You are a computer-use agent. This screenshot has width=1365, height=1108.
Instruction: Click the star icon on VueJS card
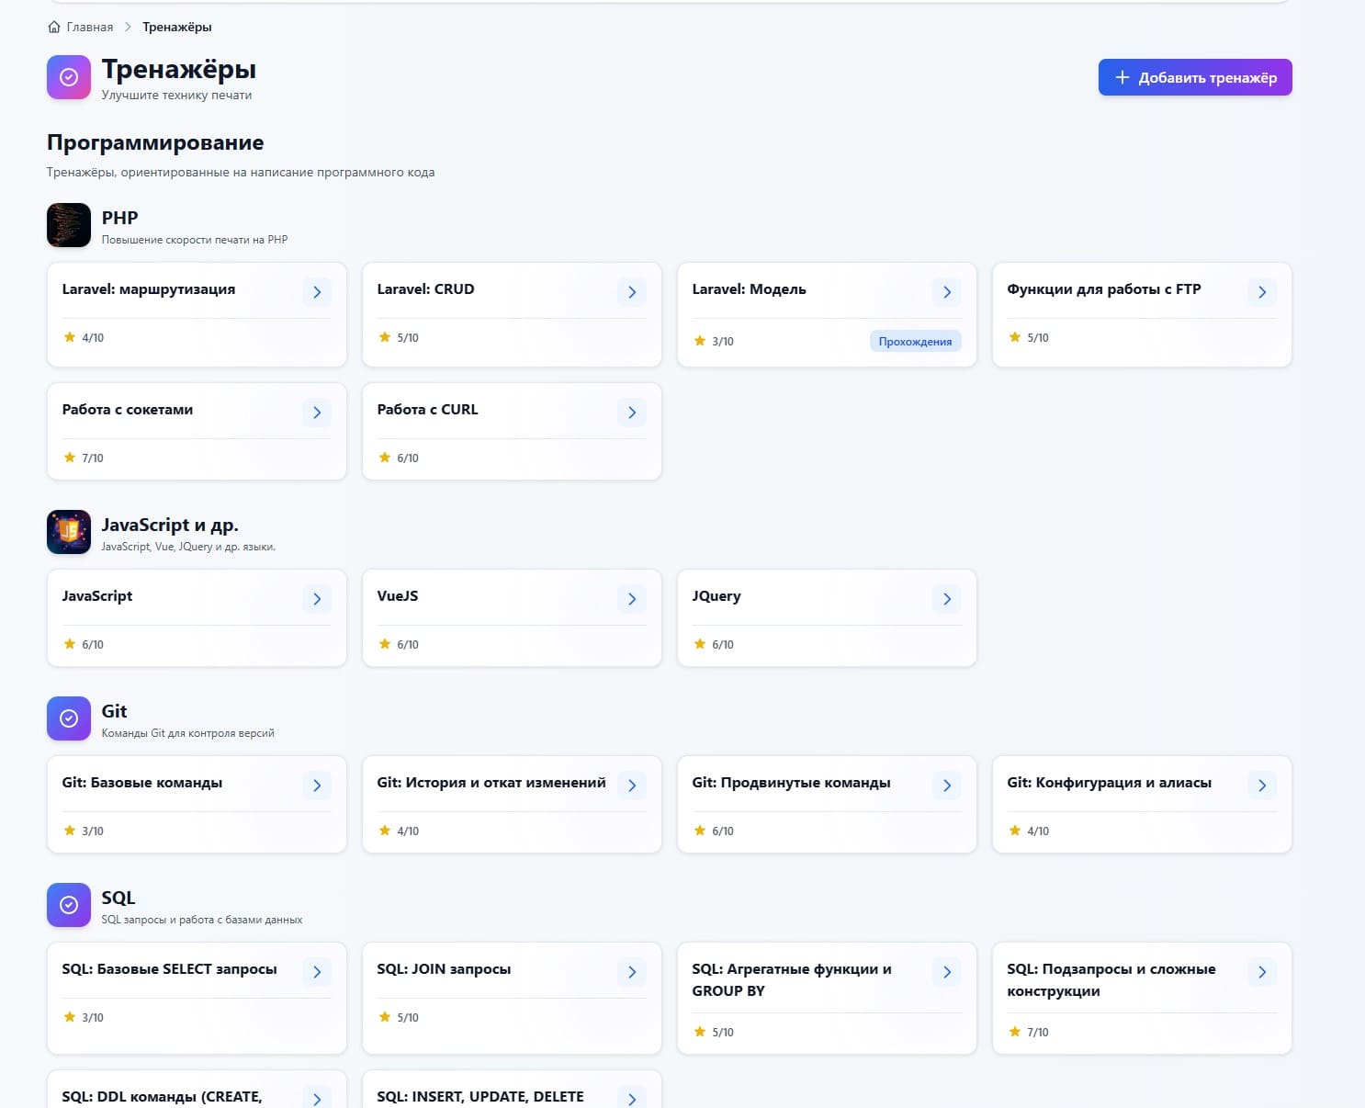[x=385, y=644]
